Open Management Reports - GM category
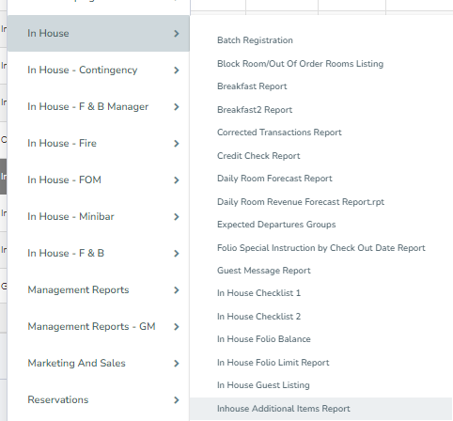 pos(99,326)
